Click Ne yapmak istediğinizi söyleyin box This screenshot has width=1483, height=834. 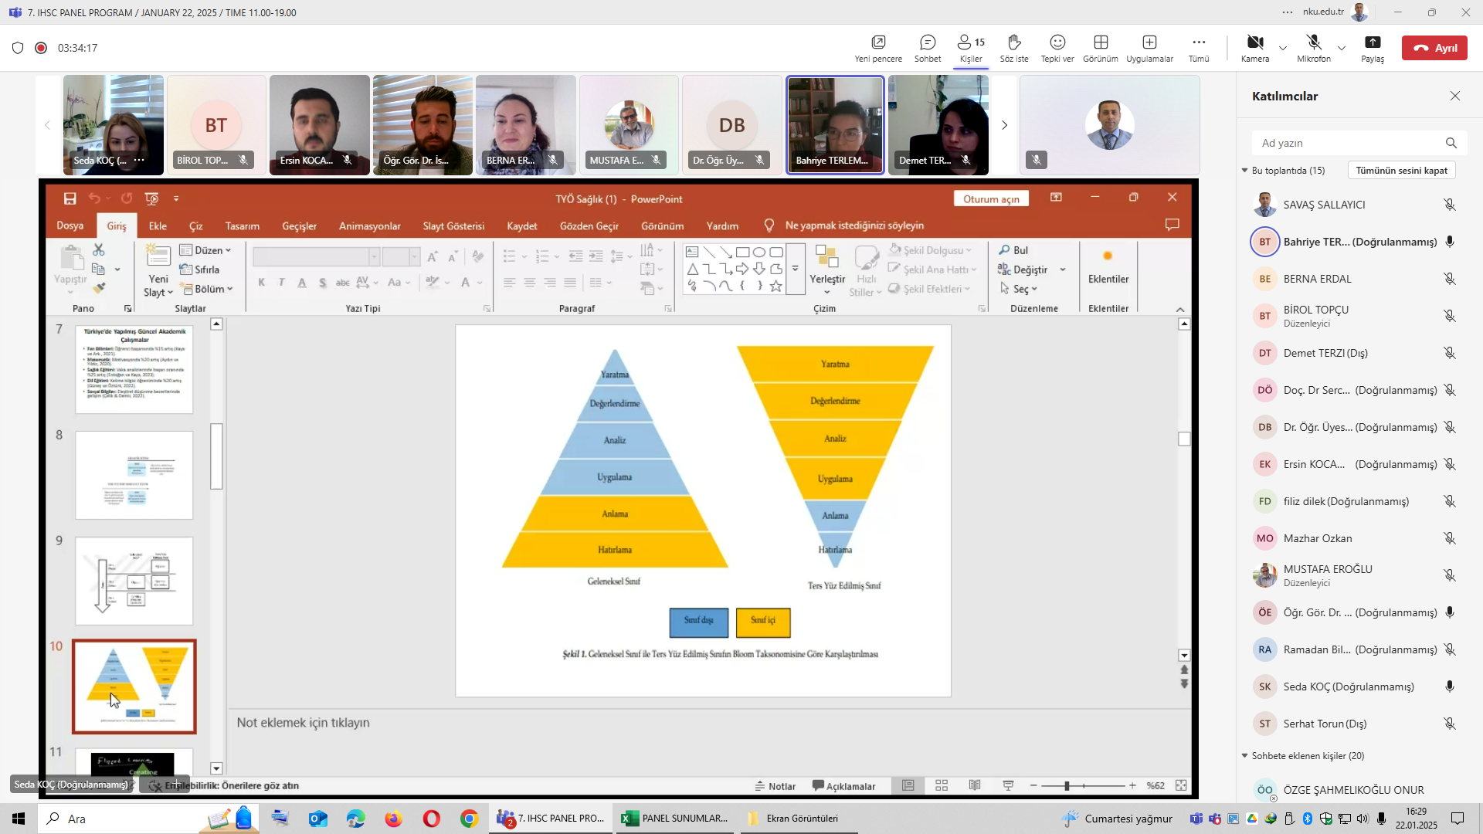tap(854, 225)
